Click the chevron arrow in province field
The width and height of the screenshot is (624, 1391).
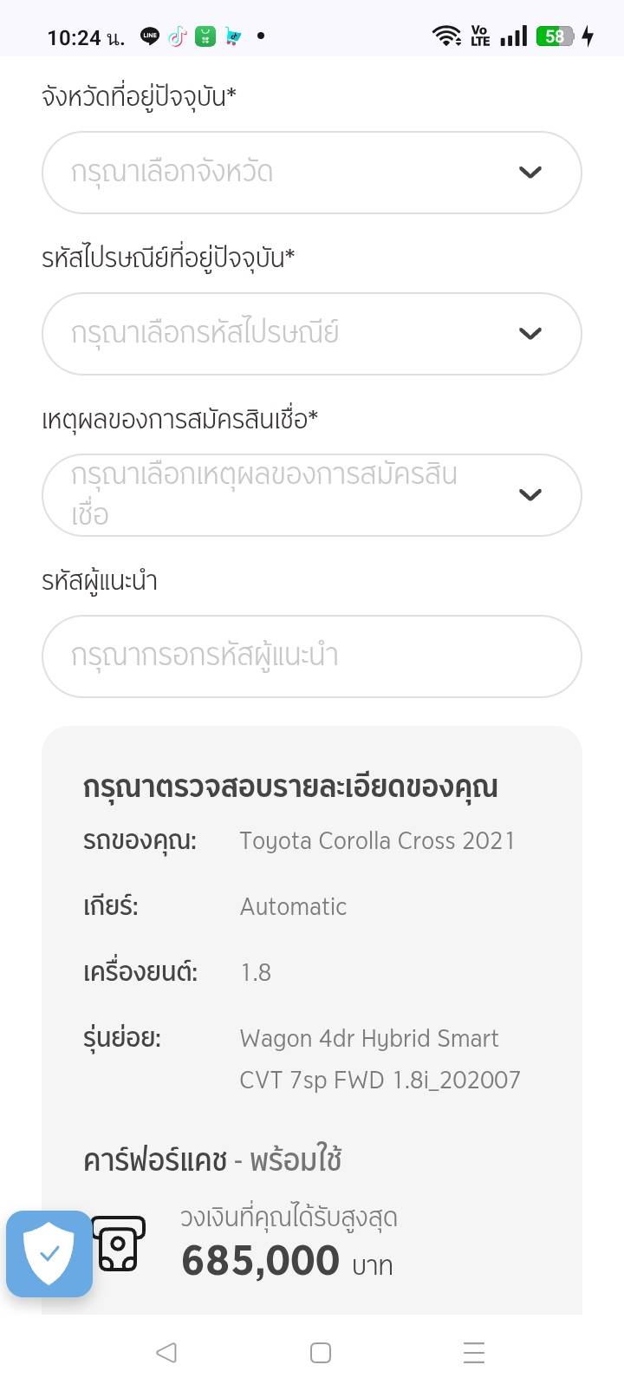(530, 173)
